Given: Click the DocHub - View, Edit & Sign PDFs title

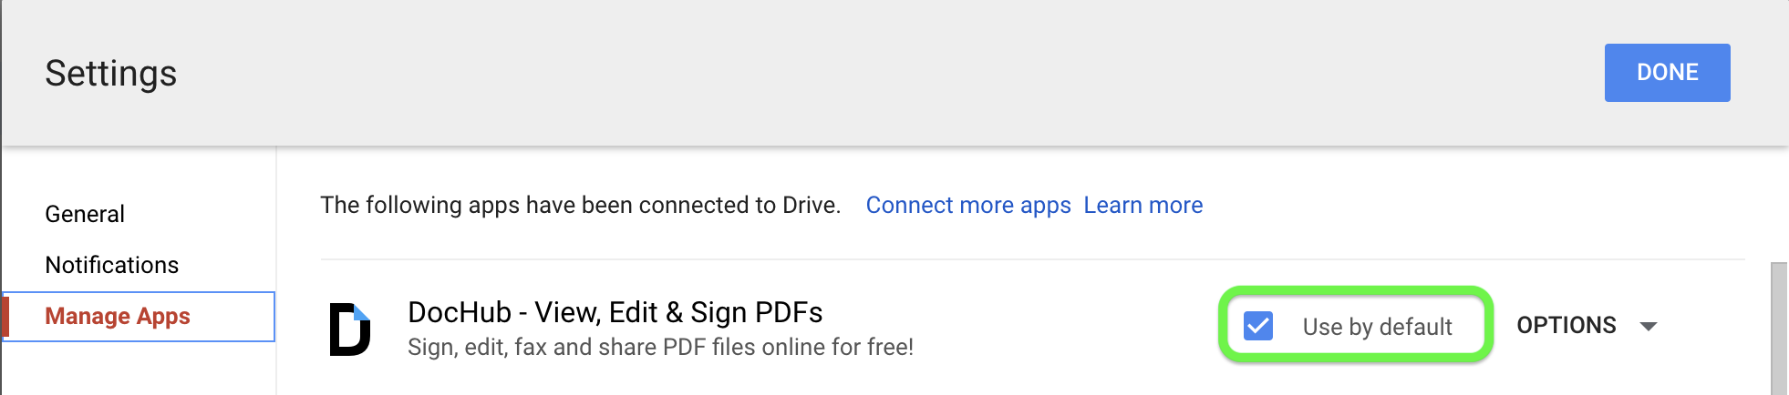Looking at the screenshot, I should [x=615, y=312].
